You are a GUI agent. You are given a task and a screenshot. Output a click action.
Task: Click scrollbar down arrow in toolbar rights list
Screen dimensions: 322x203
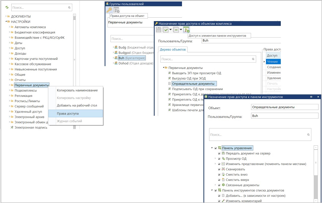click(316, 200)
